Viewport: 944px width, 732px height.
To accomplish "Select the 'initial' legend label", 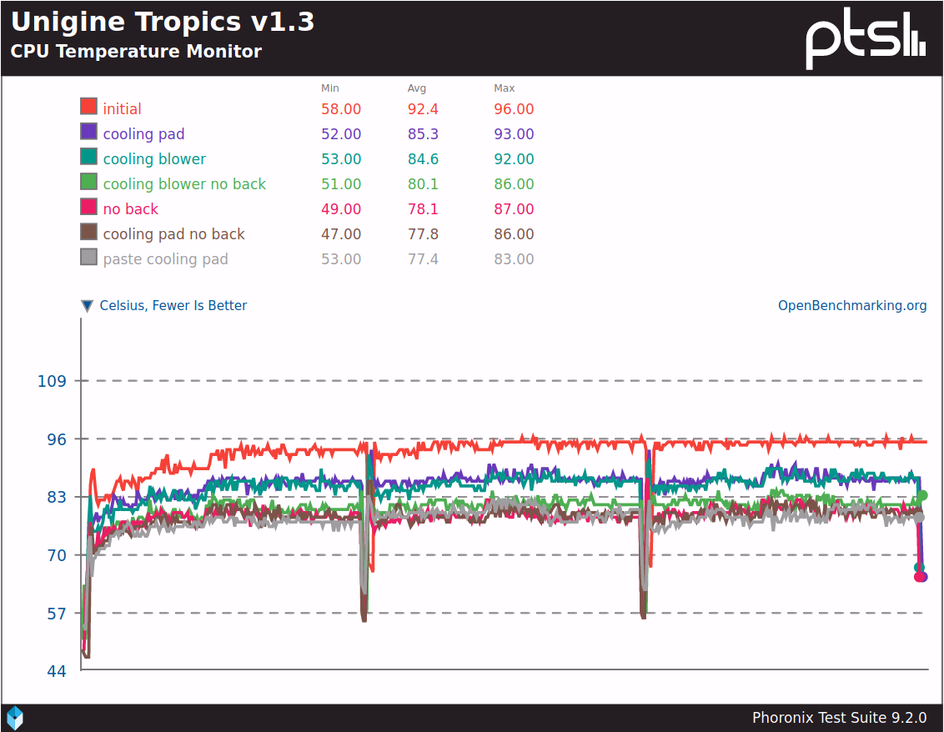I will pos(122,109).
